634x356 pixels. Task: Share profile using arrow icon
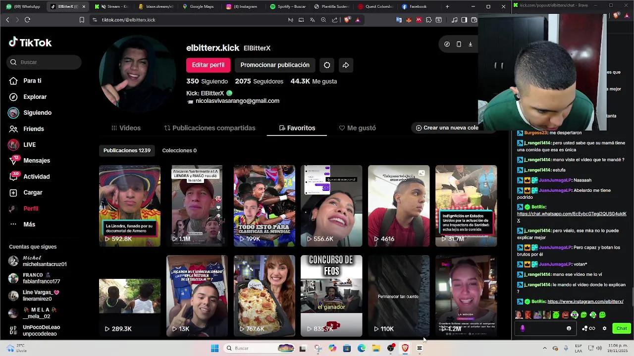click(346, 65)
